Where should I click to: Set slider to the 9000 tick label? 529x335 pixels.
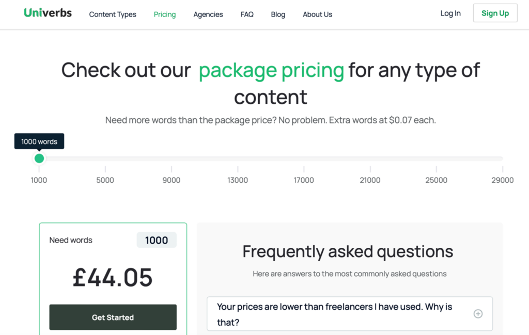tap(172, 180)
